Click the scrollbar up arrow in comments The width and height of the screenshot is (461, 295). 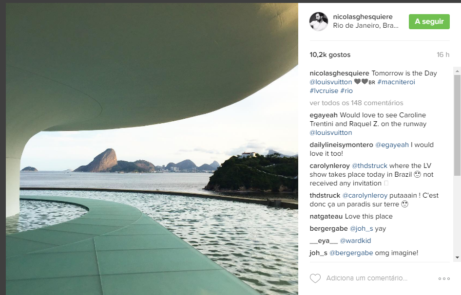[x=457, y=71]
